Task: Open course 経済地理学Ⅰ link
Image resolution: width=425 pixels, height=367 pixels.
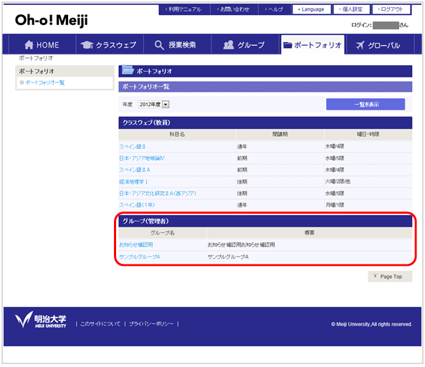Action: point(133,181)
